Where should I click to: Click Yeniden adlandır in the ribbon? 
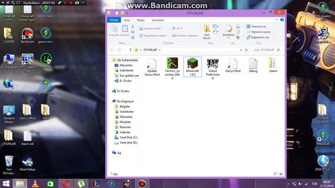click(x=185, y=36)
